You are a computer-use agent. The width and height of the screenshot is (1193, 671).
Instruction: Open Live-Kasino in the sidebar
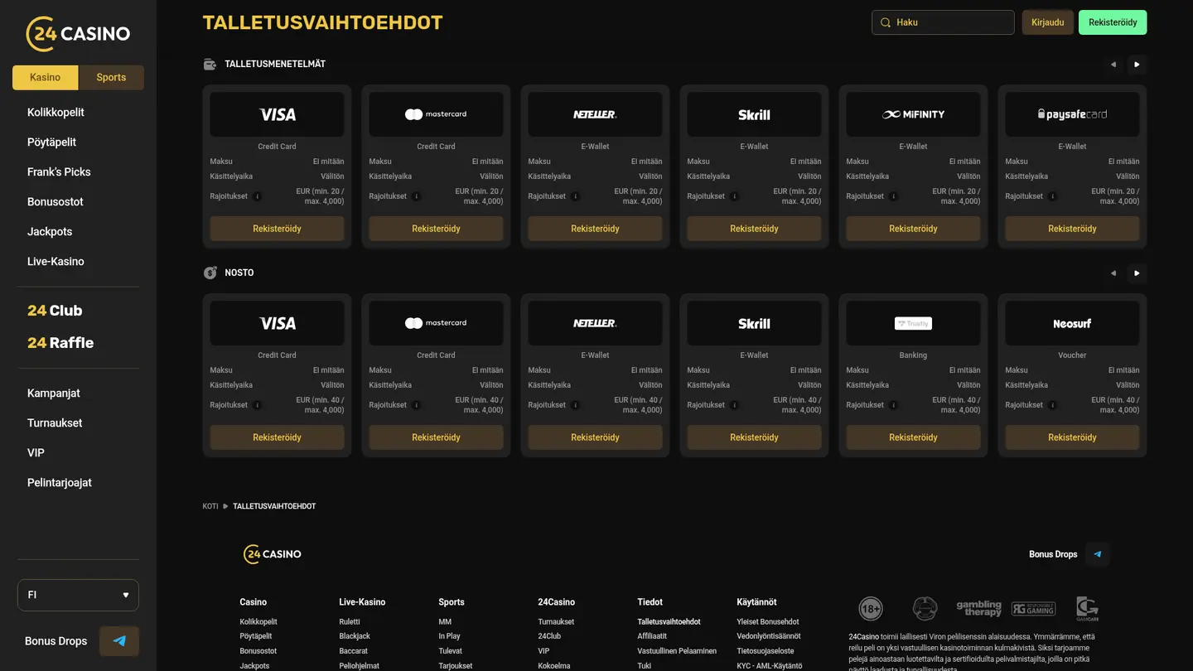(x=56, y=262)
